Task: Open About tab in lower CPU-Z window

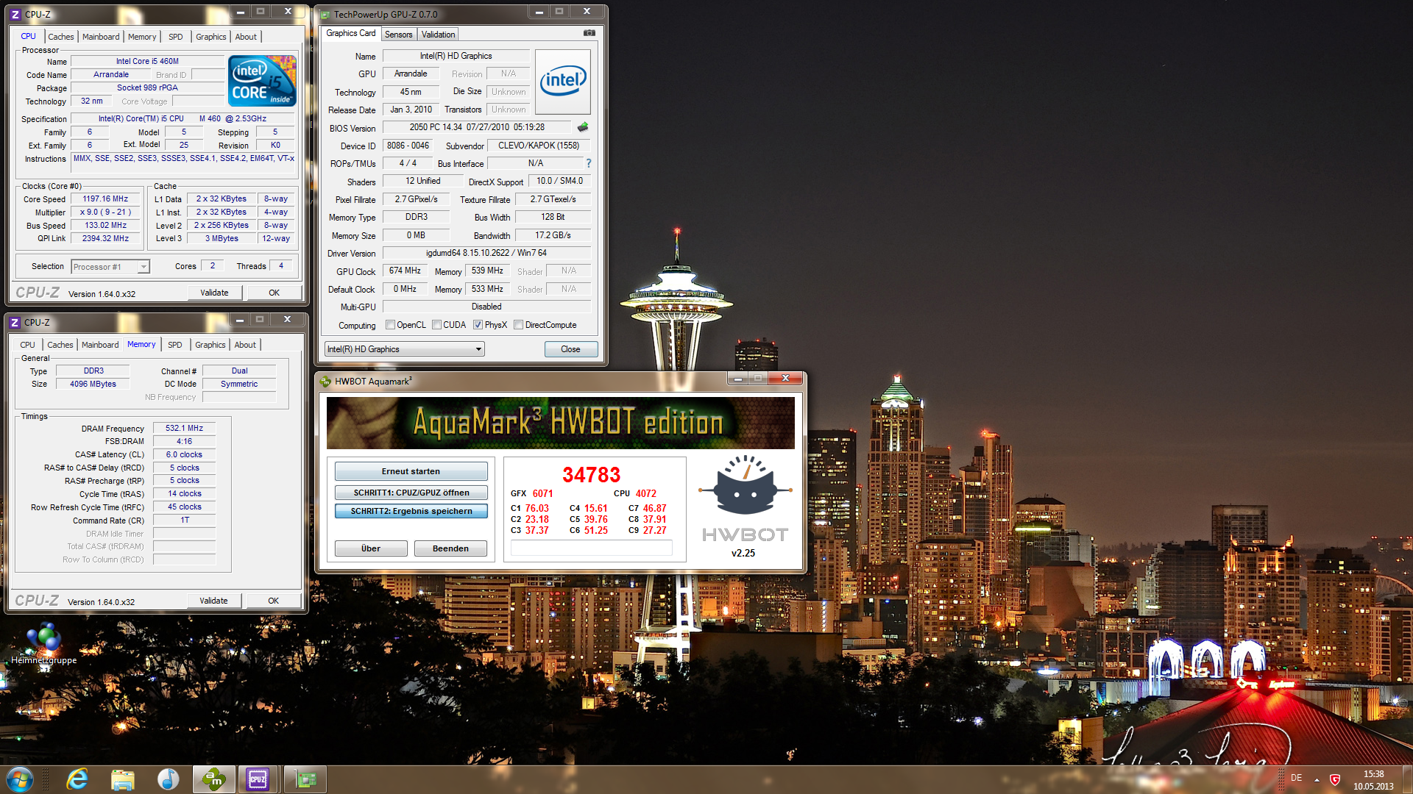Action: click(x=245, y=345)
